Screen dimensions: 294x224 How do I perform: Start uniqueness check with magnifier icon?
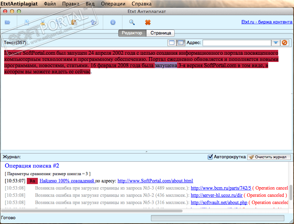tap(132, 22)
